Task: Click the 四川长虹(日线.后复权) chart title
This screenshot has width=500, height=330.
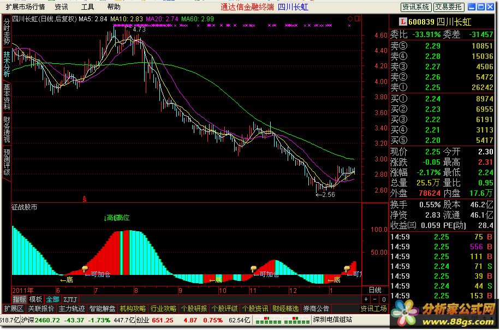Action: click(45, 19)
